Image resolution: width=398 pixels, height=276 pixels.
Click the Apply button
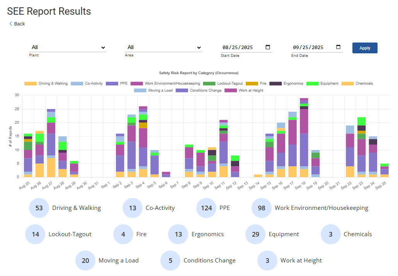coord(365,48)
